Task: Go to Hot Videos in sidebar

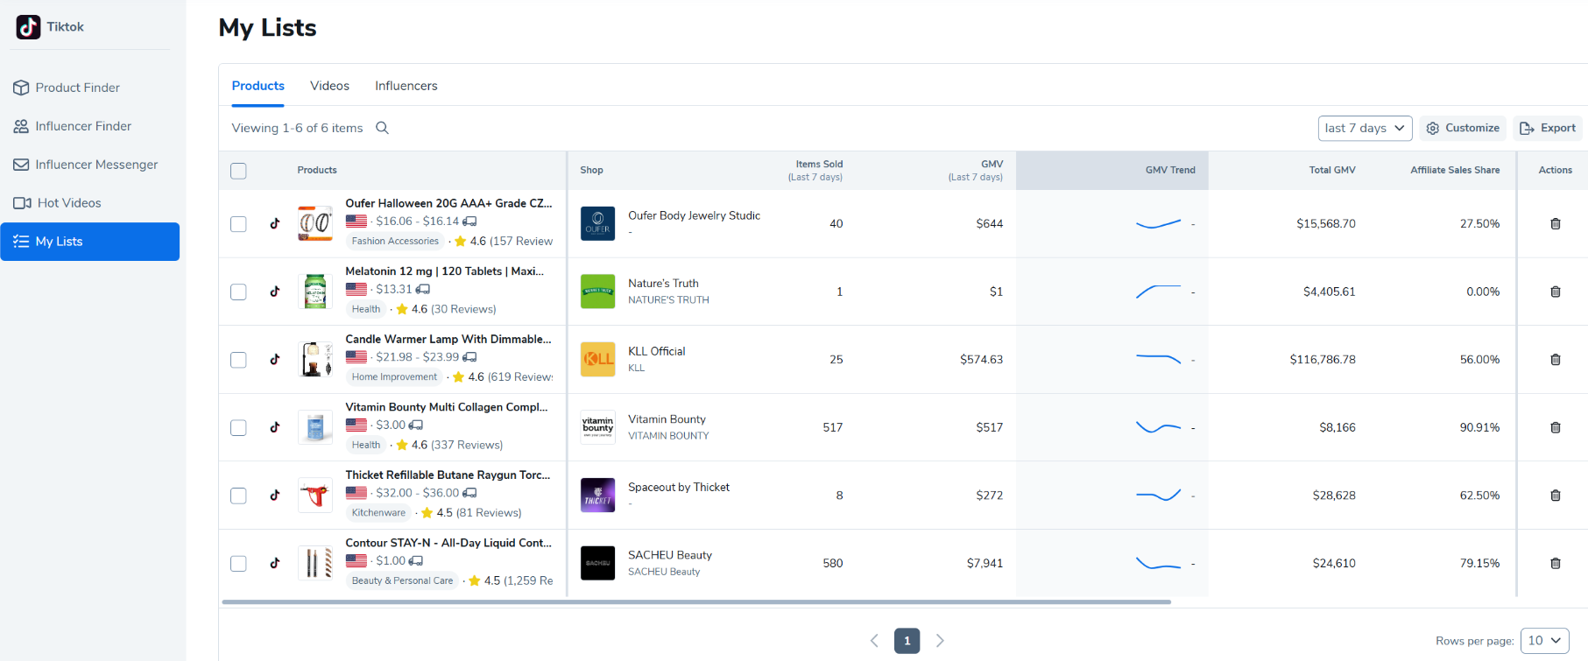Action: [x=68, y=203]
